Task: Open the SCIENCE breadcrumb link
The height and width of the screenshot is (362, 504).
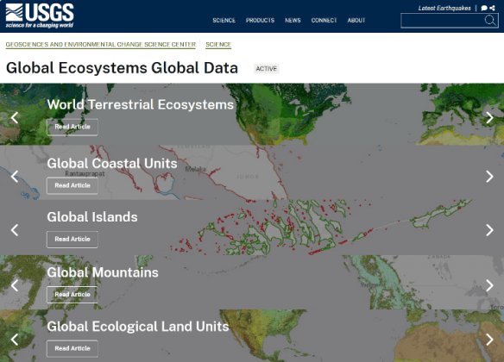Action: tap(218, 44)
